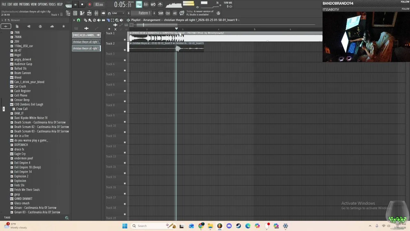Toggle the playlist magnet snap icon
The height and width of the screenshot is (231, 410).
pyautogui.click(x=78, y=20)
